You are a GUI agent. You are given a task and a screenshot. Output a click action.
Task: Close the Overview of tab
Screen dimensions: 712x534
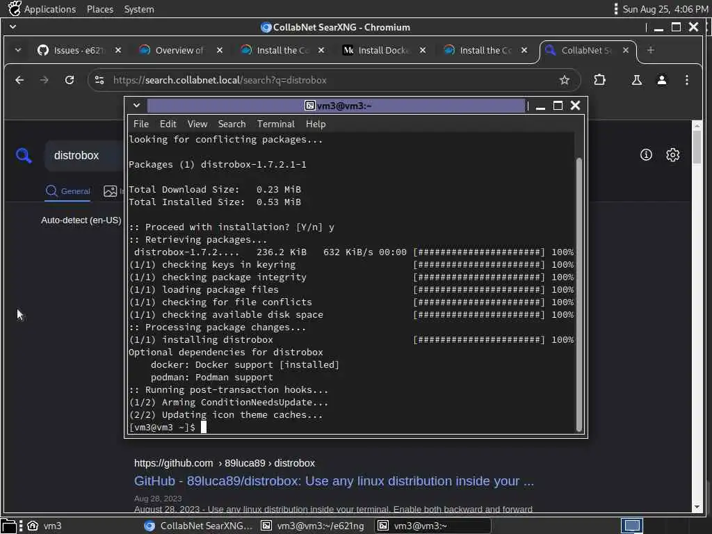(x=220, y=50)
